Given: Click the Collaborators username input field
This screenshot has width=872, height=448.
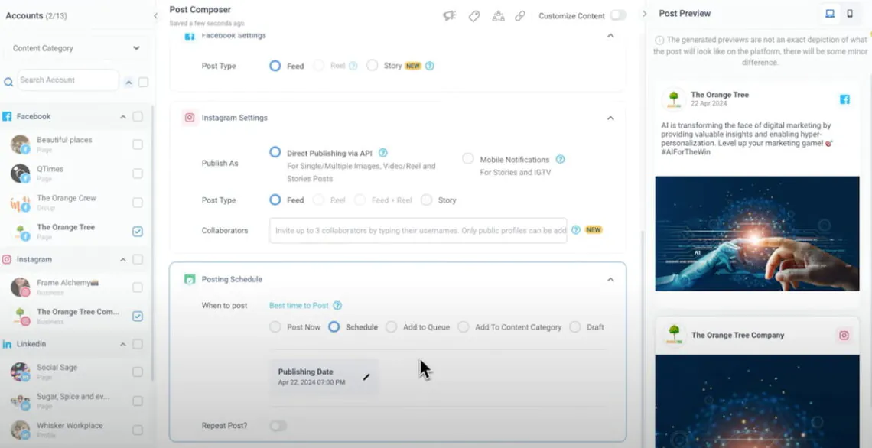Looking at the screenshot, I should (418, 230).
